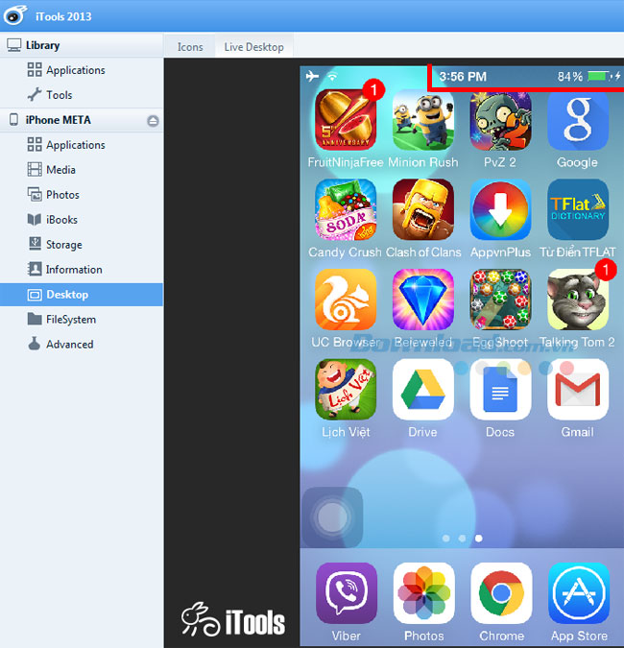Open Library section header
Screen dimensions: 624x648
pos(82,45)
